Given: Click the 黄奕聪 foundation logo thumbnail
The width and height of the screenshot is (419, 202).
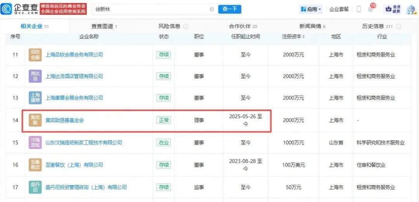Looking at the screenshot, I should click(x=35, y=120).
